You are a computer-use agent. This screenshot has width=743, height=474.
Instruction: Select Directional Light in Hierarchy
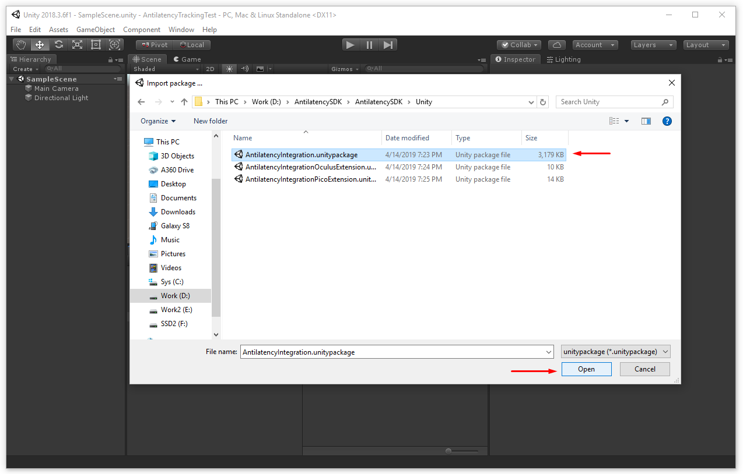pos(61,98)
